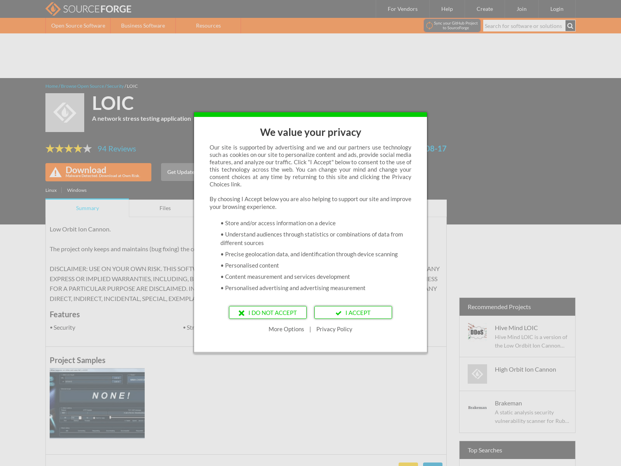Viewport: 621px width, 466px height.
Task: Focus the software search field
Action: coord(524,26)
